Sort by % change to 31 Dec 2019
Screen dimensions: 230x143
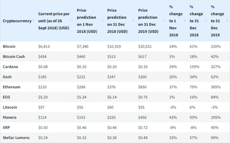click(x=227, y=21)
